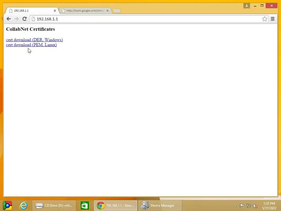Screen dimensions: 281x211
Task: Go back with the Chrome back arrow
Action: tap(9, 19)
